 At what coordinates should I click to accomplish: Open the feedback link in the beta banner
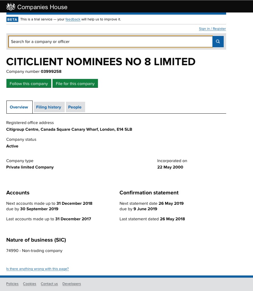[x=73, y=19]
